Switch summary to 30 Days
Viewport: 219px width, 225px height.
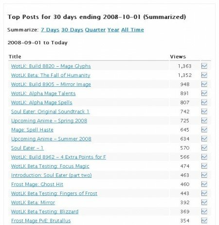[x=72, y=30]
